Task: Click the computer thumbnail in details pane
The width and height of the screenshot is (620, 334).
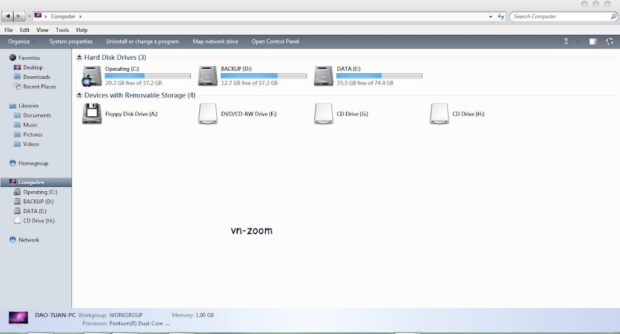Action: pyautogui.click(x=18, y=318)
